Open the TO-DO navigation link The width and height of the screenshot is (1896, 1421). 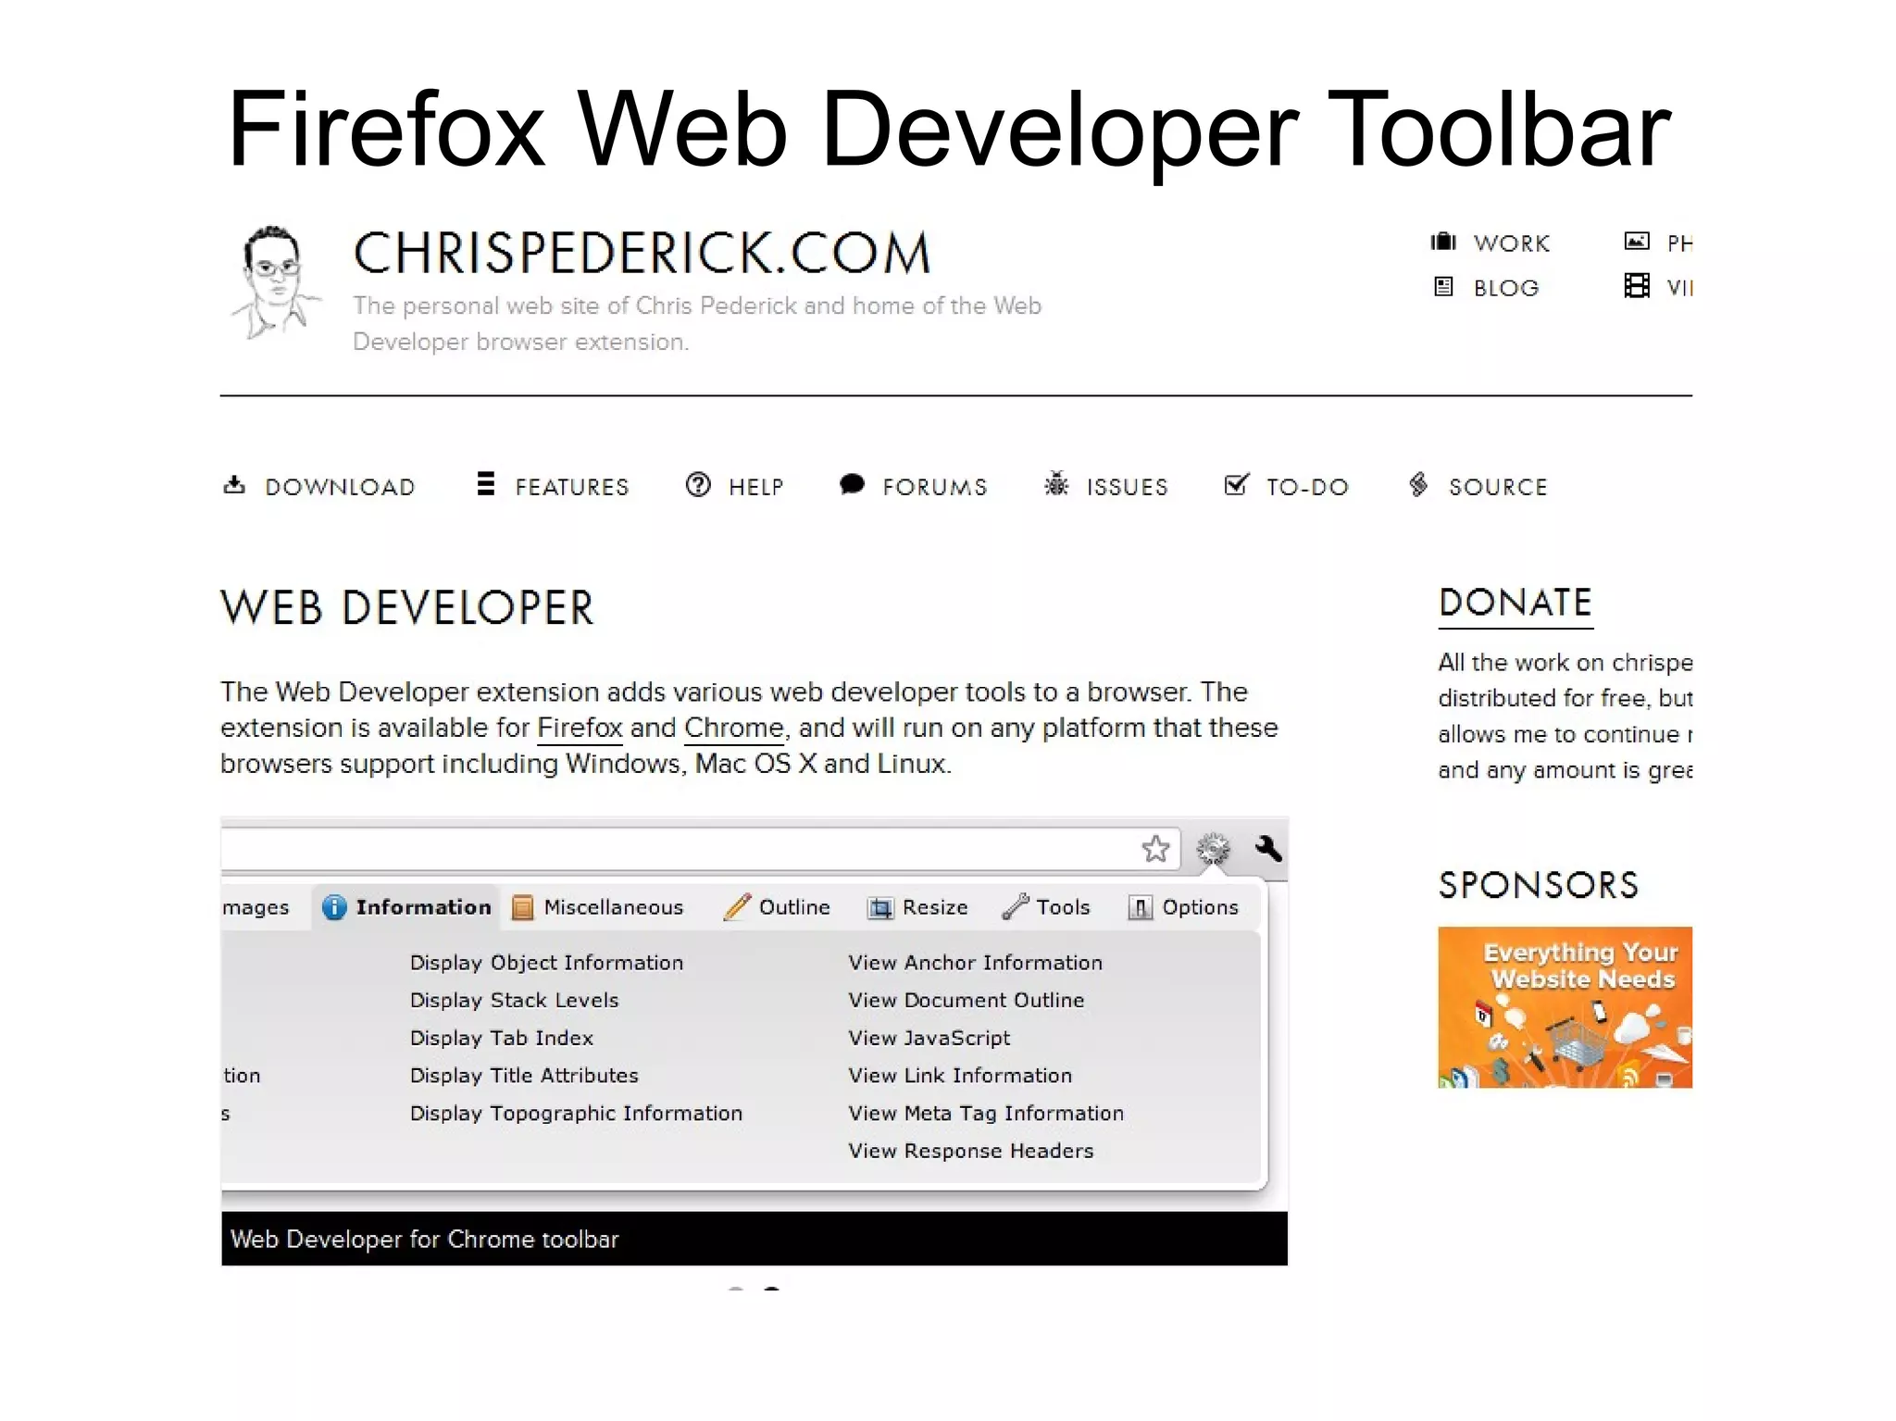(x=1307, y=487)
